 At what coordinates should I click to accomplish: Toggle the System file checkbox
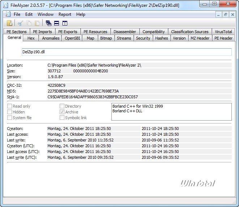[x=9, y=118]
